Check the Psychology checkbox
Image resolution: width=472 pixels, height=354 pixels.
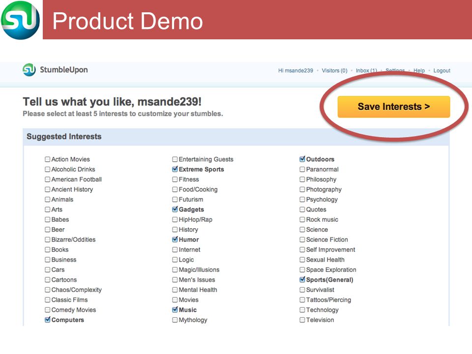302,199
